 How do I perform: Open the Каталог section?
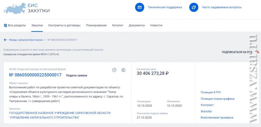pyautogui.click(x=118, y=25)
